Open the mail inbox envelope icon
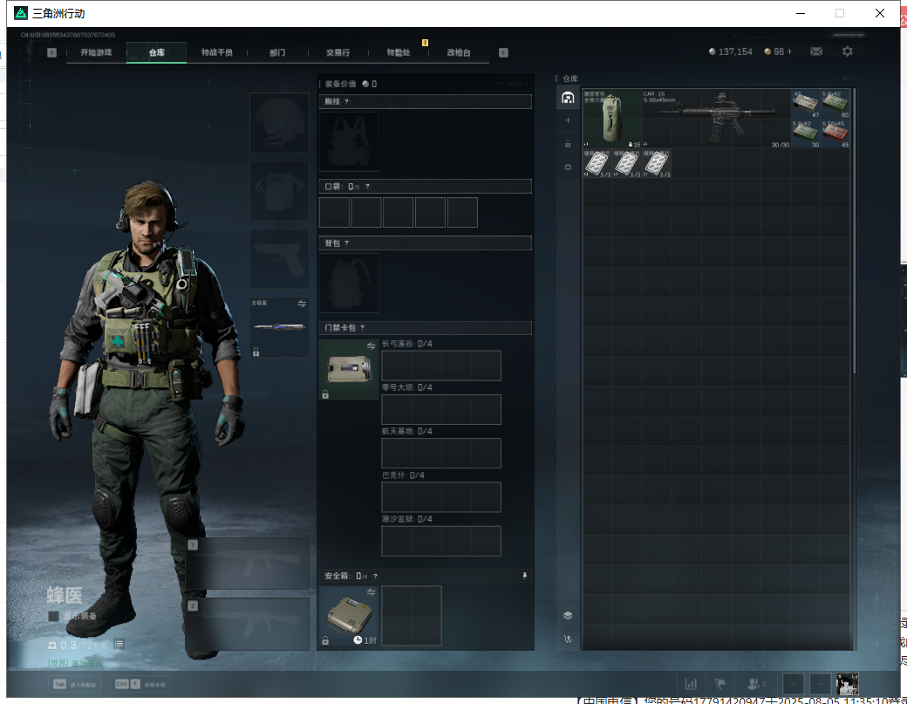This screenshot has height=704, width=907. (x=816, y=51)
